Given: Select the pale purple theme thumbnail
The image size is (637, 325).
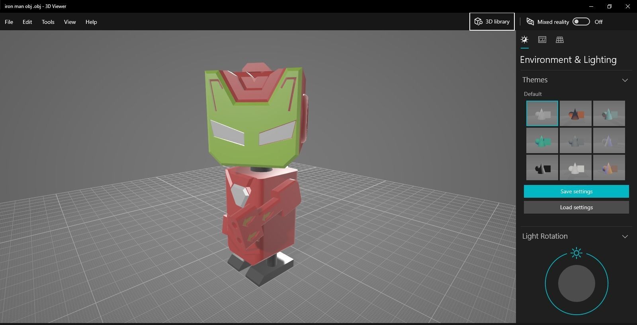Looking at the screenshot, I should tap(609, 140).
